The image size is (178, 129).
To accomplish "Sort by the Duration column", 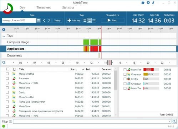I will (x=106, y=69).
